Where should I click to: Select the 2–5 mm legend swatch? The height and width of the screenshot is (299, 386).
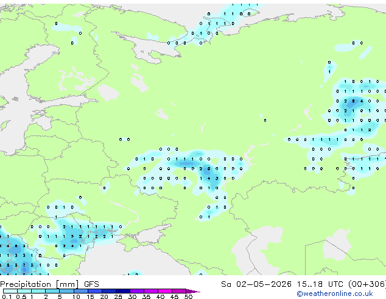52,291
